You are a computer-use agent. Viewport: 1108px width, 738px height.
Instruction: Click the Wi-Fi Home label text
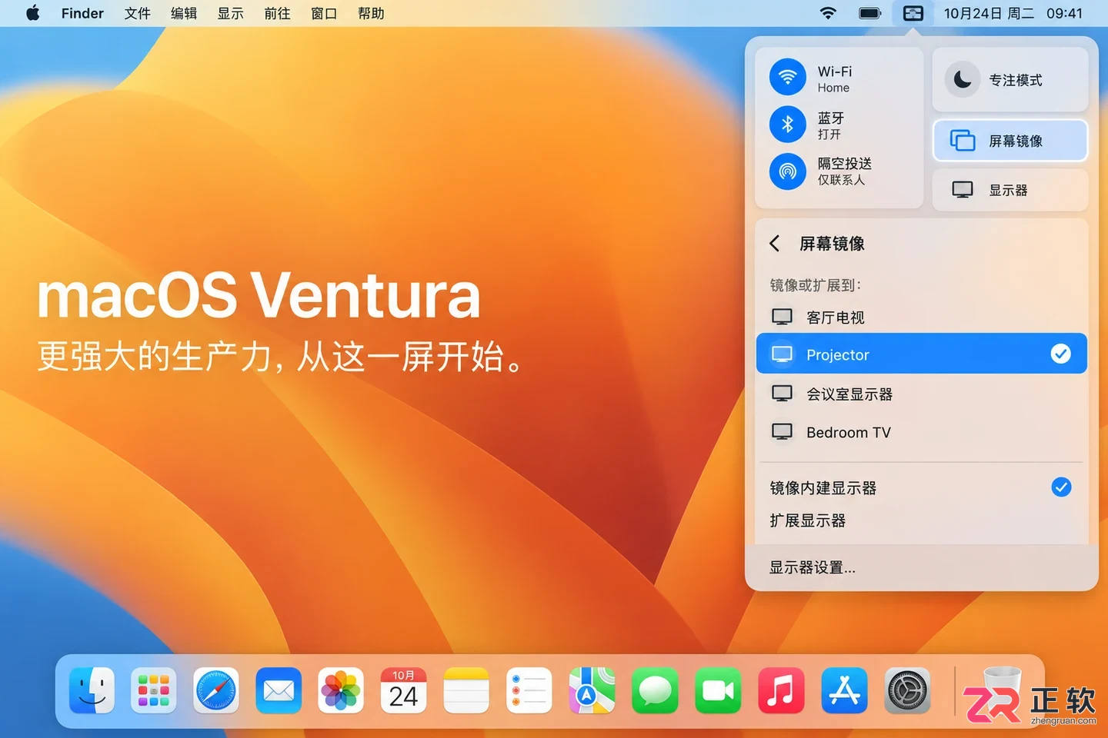pos(835,78)
